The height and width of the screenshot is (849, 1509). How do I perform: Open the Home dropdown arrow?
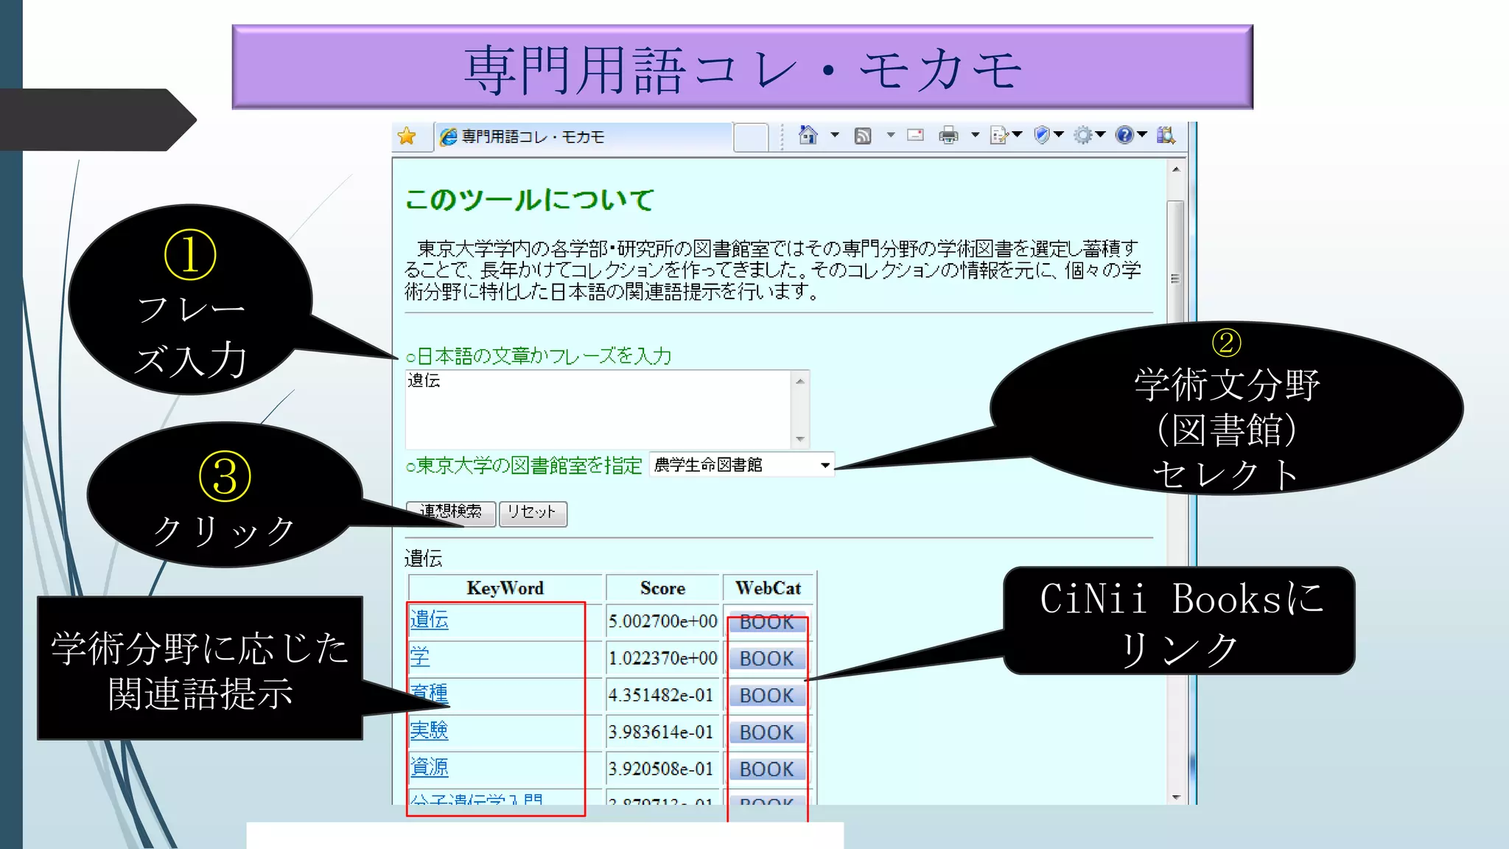pos(835,135)
